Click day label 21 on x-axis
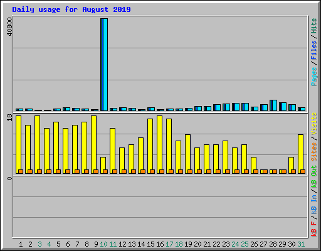The image size is (321, 251). coord(207,244)
